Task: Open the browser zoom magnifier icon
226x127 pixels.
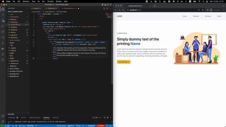Action: point(199,10)
